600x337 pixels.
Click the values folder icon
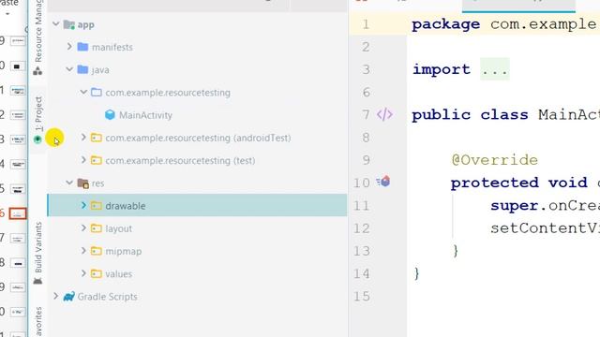97,273
